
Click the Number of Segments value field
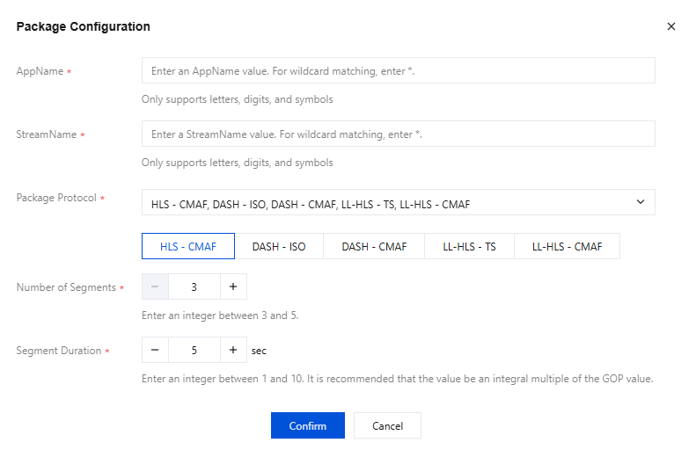[194, 287]
